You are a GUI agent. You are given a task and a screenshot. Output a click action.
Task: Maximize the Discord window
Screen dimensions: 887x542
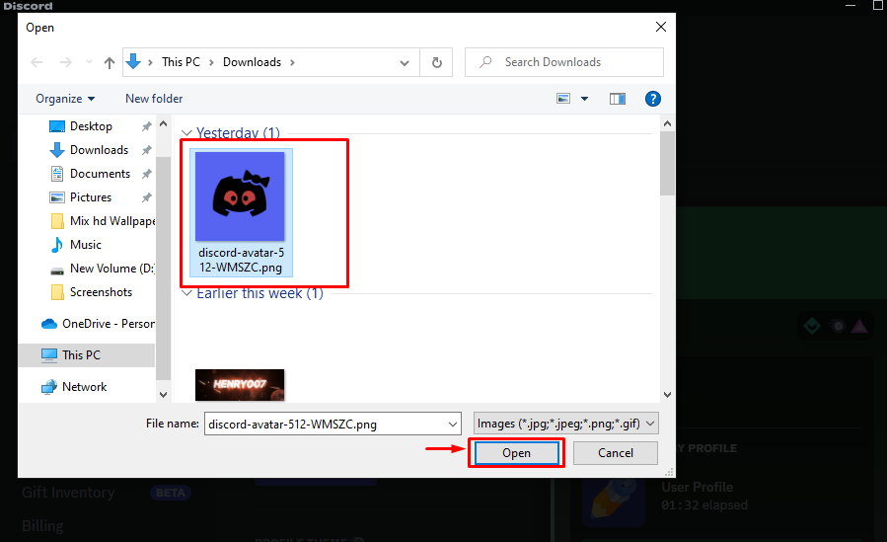tap(877, 5)
